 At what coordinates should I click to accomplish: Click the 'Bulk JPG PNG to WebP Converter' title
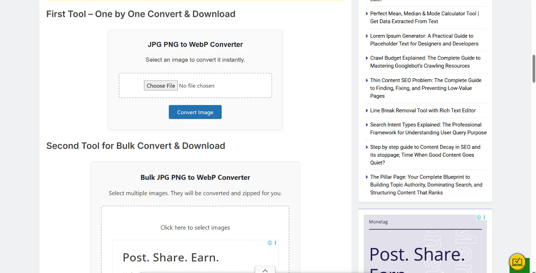point(195,177)
